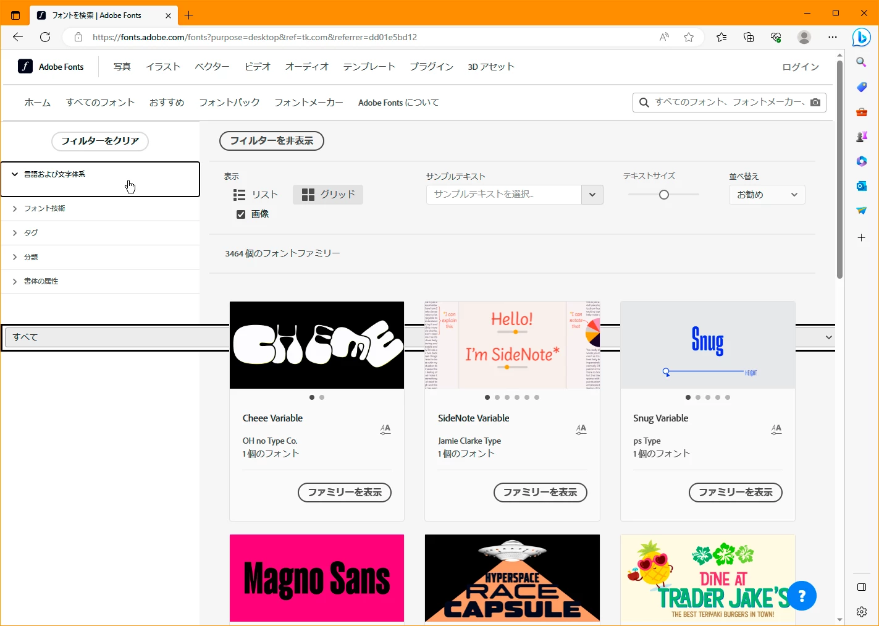Open a new browser tab
This screenshot has height=626, width=879.
(x=189, y=15)
